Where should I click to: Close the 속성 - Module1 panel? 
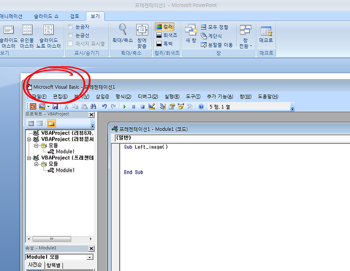91,249
